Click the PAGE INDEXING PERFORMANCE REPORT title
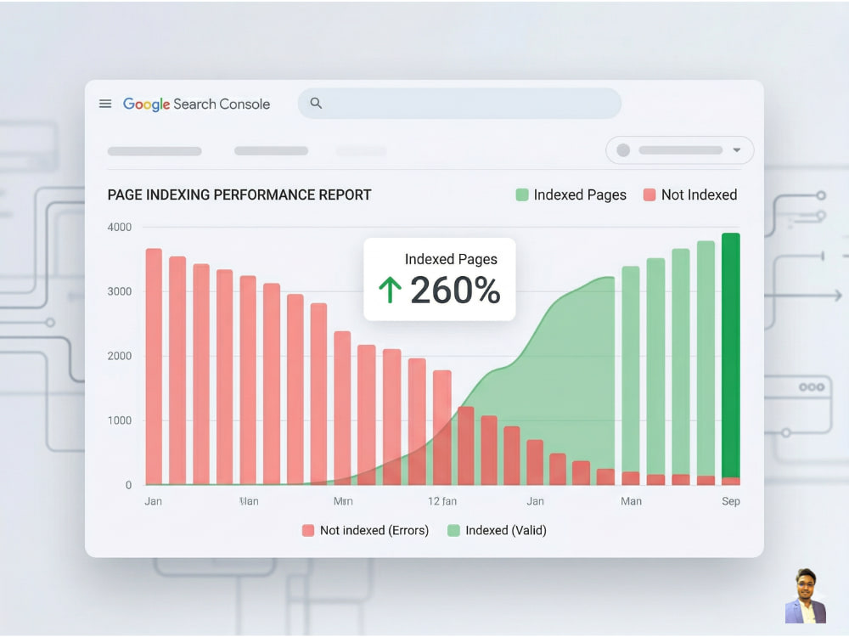Image resolution: width=849 pixels, height=637 pixels. pyautogui.click(x=239, y=195)
